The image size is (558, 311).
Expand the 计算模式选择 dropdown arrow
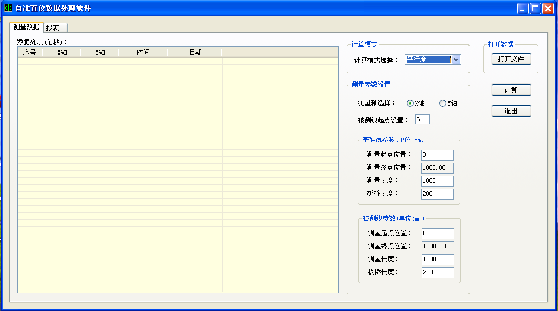coord(456,60)
